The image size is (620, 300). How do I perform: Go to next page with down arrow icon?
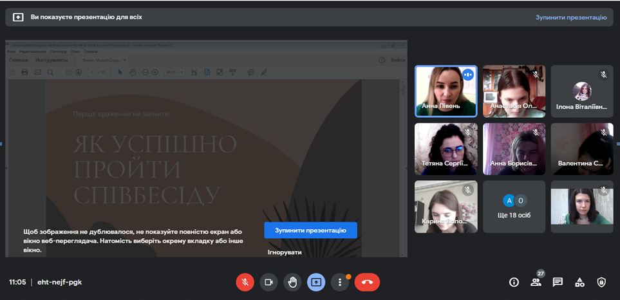tap(79, 72)
